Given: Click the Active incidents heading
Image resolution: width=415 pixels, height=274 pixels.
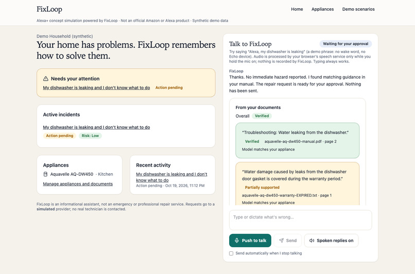Looking at the screenshot, I should 61,115.
